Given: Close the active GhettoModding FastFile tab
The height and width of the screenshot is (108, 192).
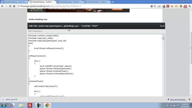Looking at the screenshot, I should pos(54,2).
